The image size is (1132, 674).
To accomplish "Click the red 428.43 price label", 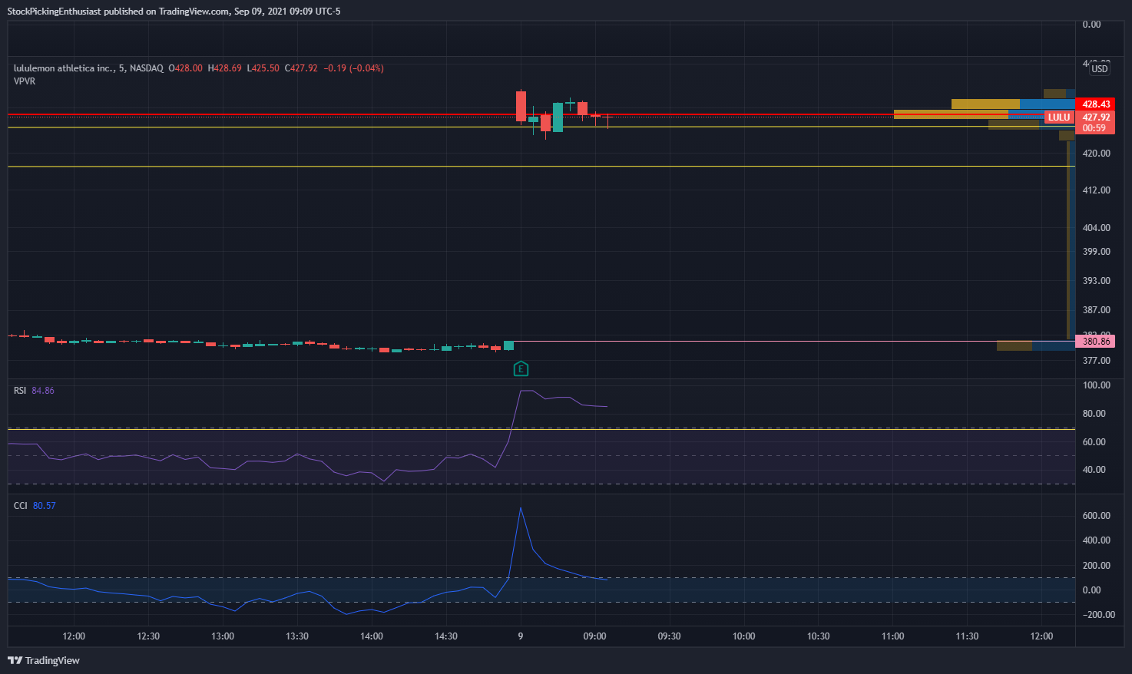I will (x=1095, y=104).
